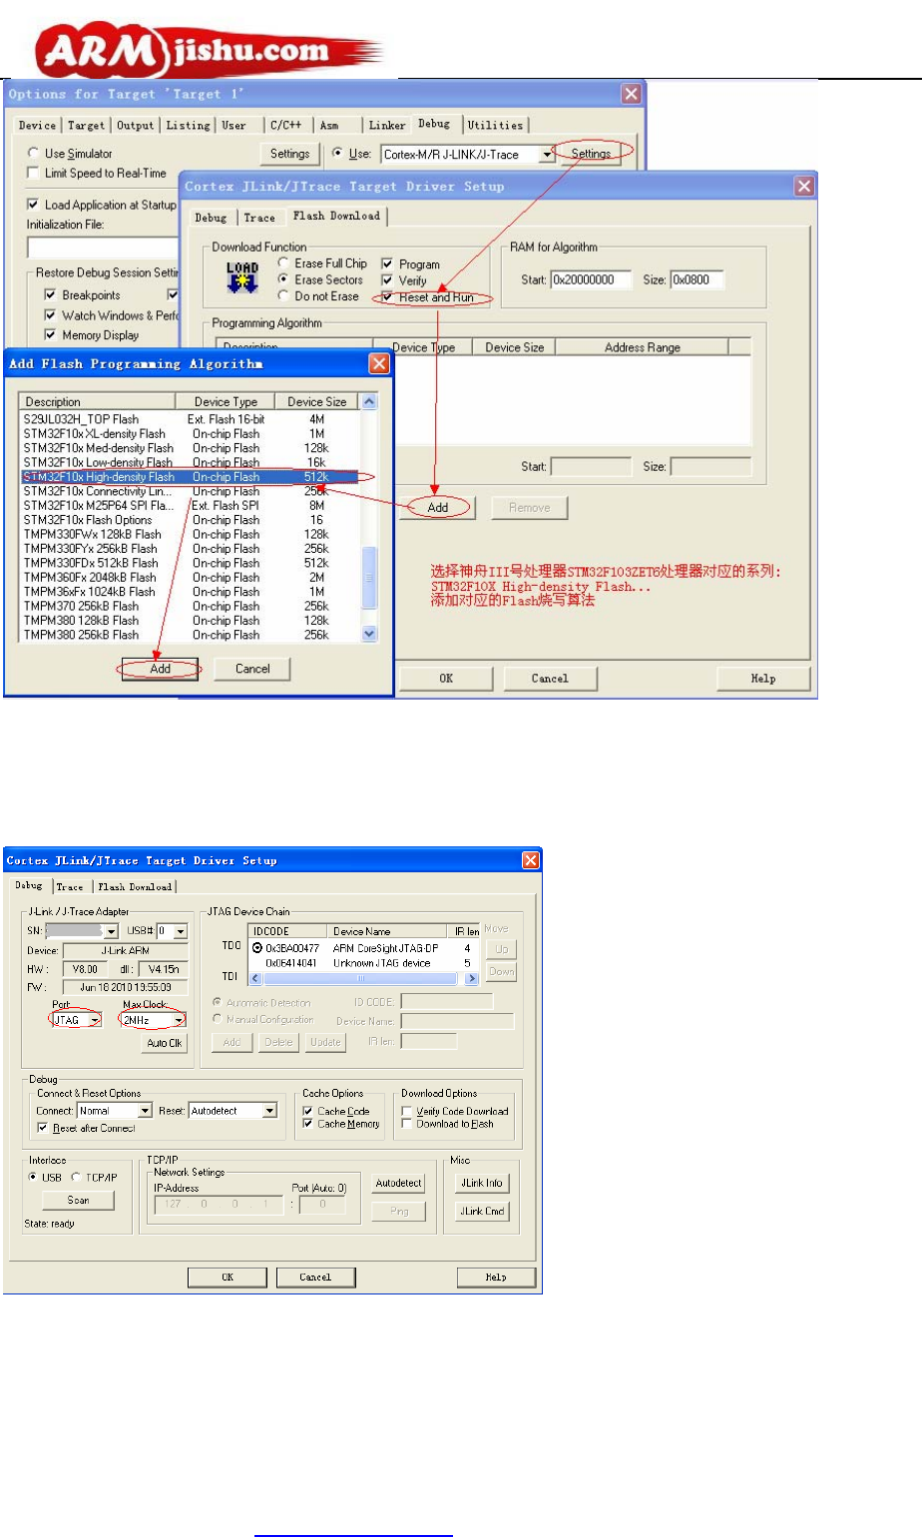Click the LOAD download function icon
The width and height of the screenshot is (922, 1537).
coord(242,277)
